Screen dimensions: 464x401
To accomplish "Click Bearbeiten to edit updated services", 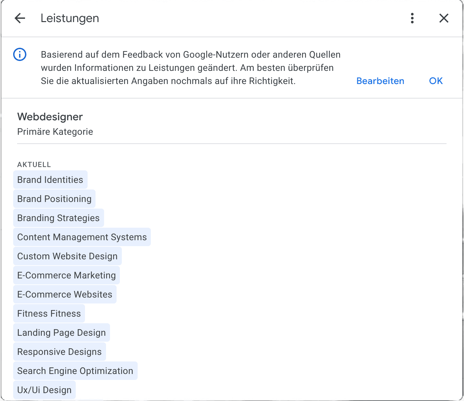I will click(380, 81).
